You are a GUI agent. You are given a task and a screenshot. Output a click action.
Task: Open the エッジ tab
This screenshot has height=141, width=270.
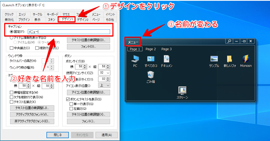coord(22,14)
